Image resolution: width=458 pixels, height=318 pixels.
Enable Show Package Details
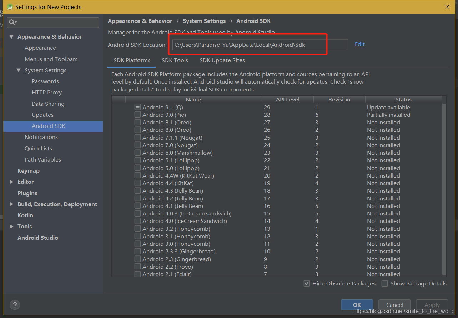384,283
